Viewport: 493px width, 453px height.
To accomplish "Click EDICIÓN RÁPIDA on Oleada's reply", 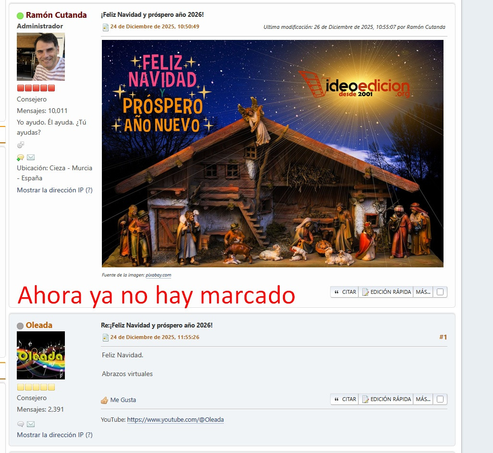I will pos(386,399).
